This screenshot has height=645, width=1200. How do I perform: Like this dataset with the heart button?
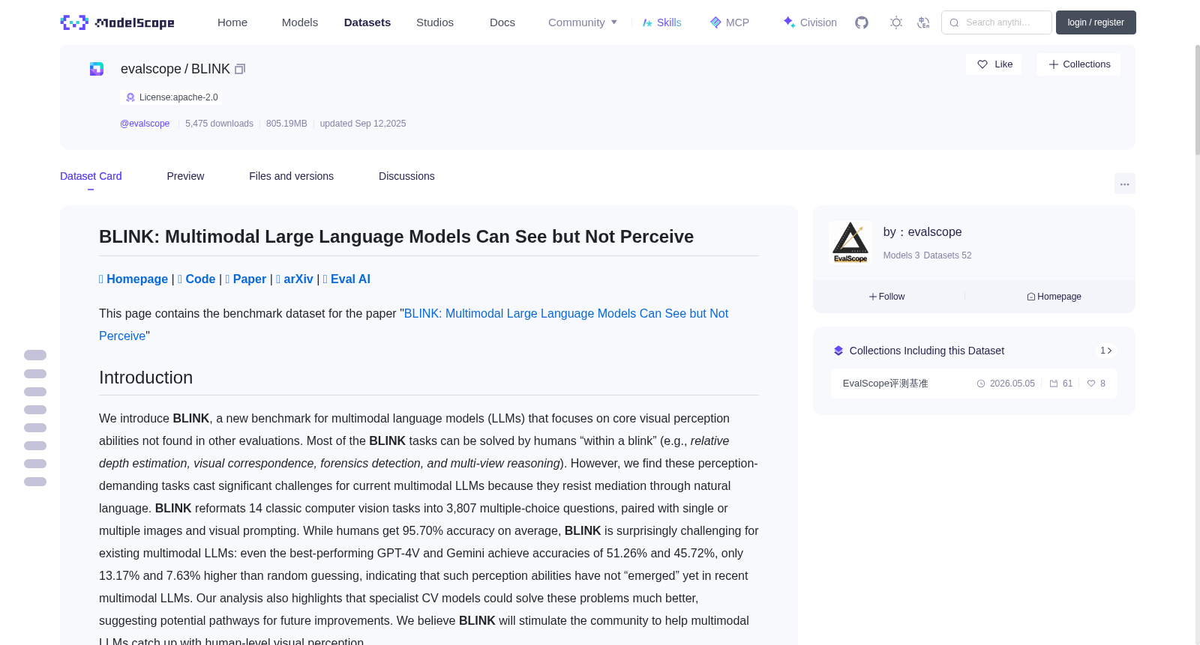(x=994, y=64)
